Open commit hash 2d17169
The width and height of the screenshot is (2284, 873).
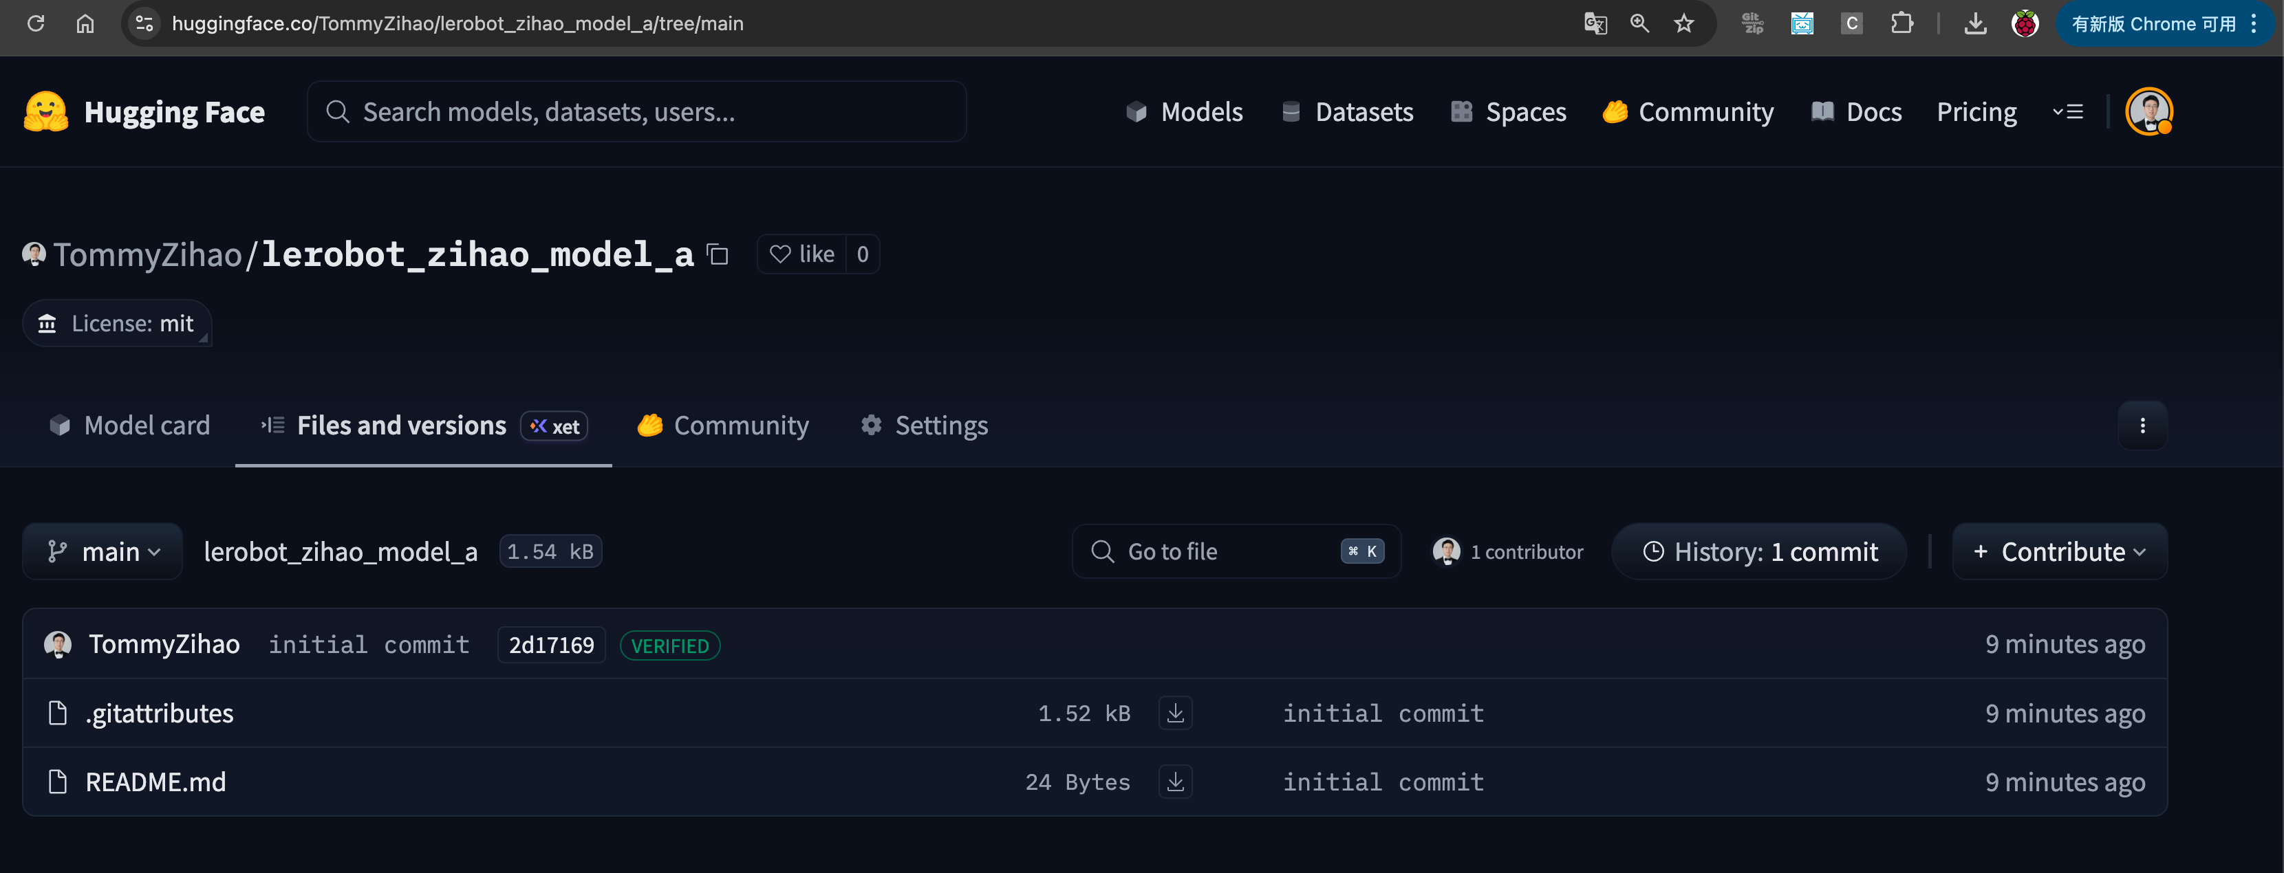click(552, 645)
